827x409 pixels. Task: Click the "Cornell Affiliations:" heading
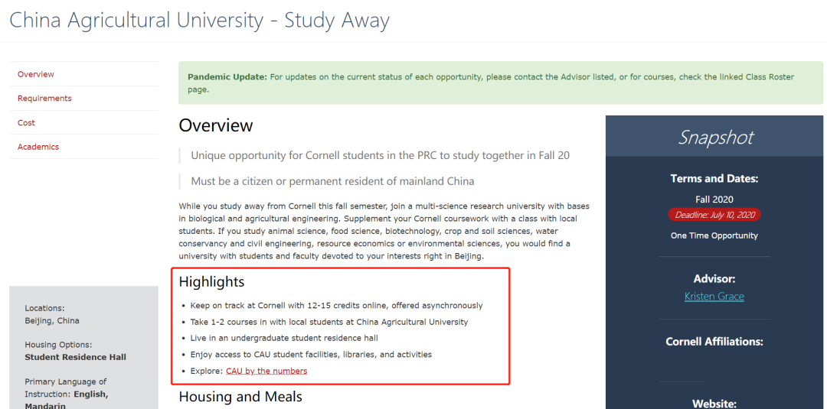tap(714, 342)
